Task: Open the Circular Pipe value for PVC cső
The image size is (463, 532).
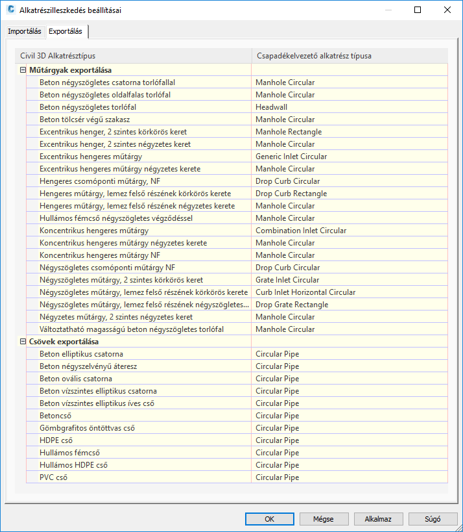Action: click(x=350, y=477)
